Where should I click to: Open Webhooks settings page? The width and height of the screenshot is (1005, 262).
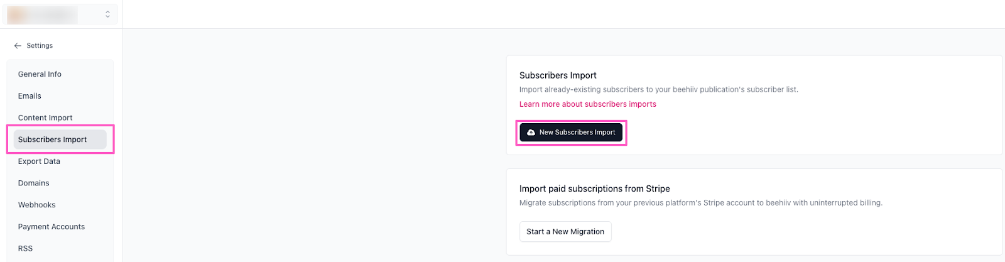pos(37,205)
